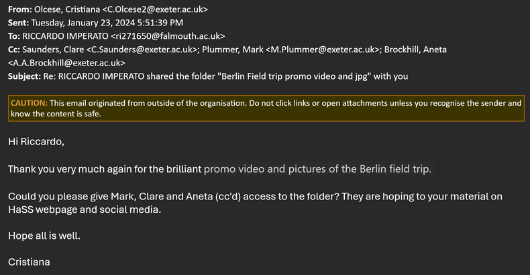Viewport: 530px width, 275px height.
Task: Click Brockhill, Aneta name in Cc line
Action: (x=415, y=50)
